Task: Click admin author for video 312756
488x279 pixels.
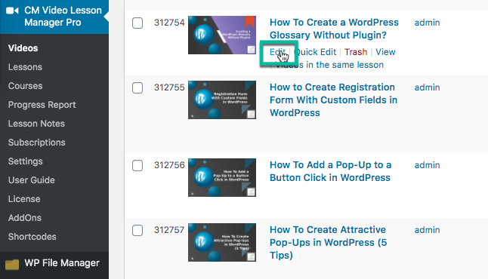Action: [x=427, y=165]
